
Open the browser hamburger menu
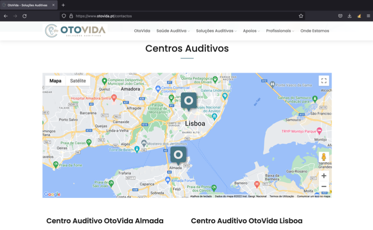click(368, 16)
